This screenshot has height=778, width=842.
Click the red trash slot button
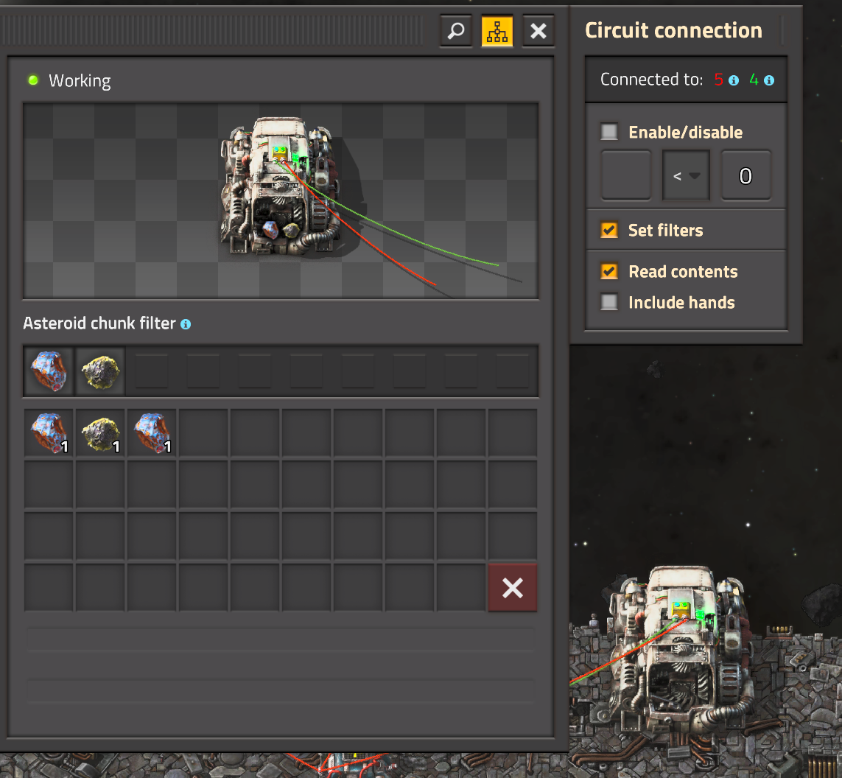[513, 588]
